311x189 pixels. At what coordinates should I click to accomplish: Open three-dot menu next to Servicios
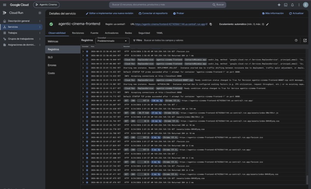[40, 27]
